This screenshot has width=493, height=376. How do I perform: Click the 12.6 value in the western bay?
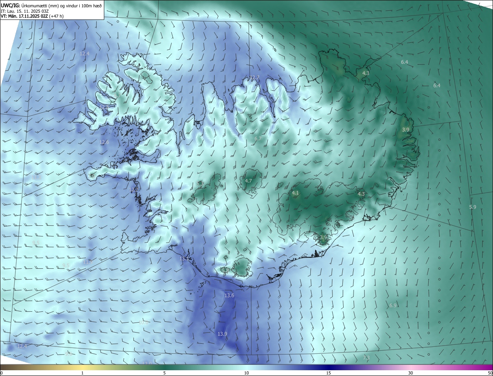(x=104, y=142)
